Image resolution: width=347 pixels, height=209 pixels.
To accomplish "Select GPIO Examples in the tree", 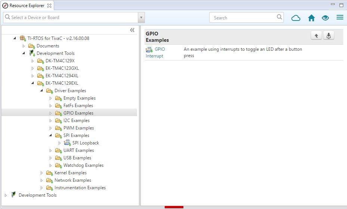I will (x=78, y=113).
